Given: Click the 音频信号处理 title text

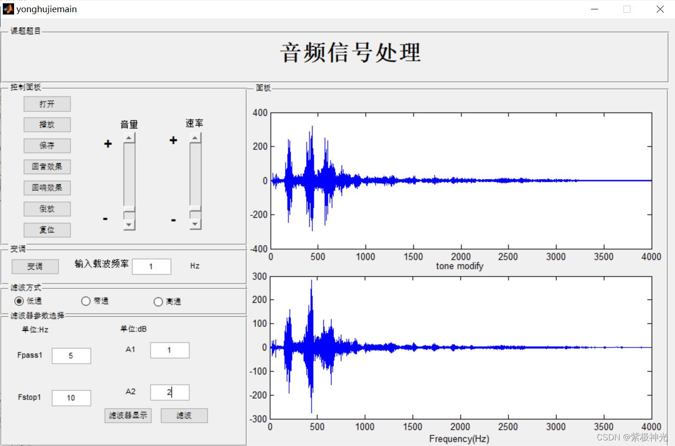Looking at the screenshot, I should pyautogui.click(x=351, y=52).
